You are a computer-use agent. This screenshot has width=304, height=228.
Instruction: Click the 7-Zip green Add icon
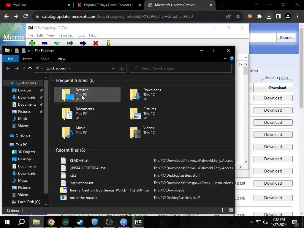[32, 43]
